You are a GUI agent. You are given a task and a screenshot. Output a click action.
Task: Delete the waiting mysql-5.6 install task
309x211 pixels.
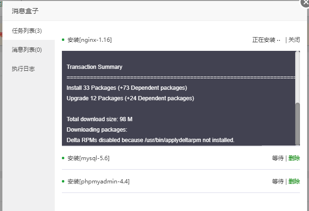[294, 158]
